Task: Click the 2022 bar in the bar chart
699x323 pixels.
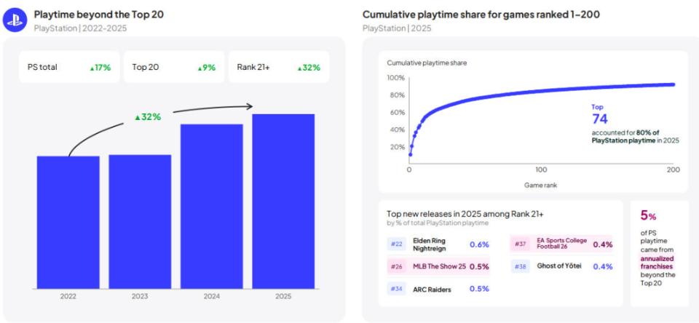Action: click(x=68, y=223)
